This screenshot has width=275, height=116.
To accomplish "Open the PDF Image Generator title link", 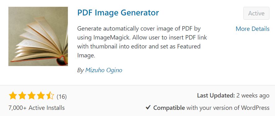I will [x=118, y=13].
